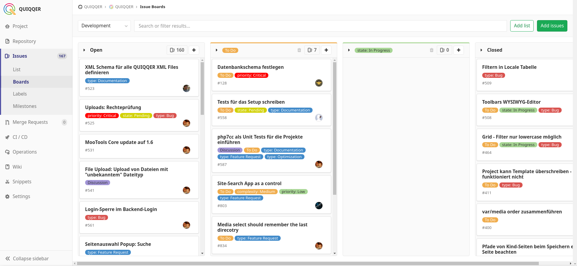Open issue Login-Sperre im Backend-Login
The height and width of the screenshot is (266, 577).
(121, 209)
